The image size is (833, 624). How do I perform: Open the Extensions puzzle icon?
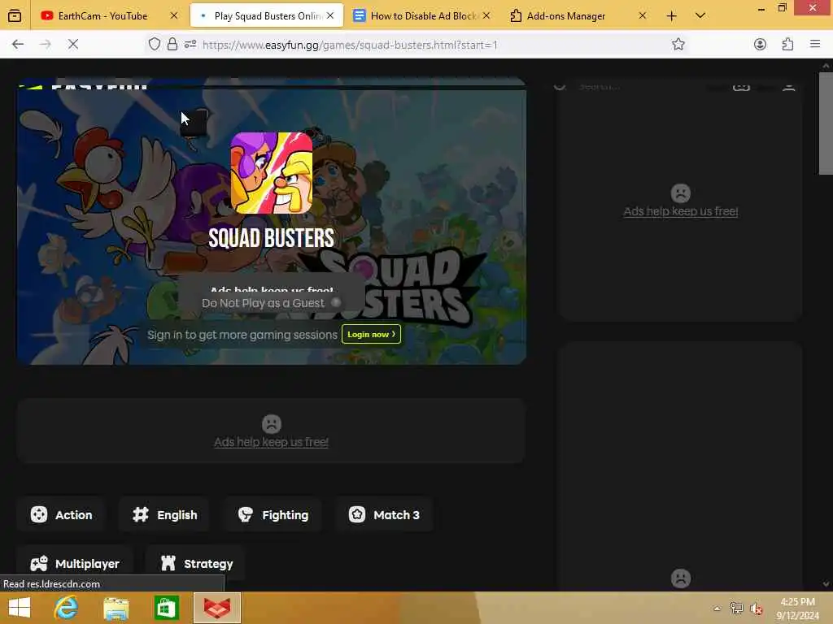pos(787,45)
